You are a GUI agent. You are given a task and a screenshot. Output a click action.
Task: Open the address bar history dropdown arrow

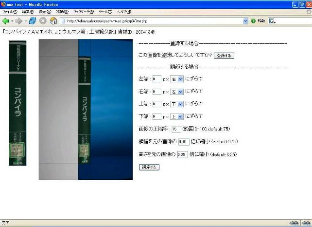(245, 21)
